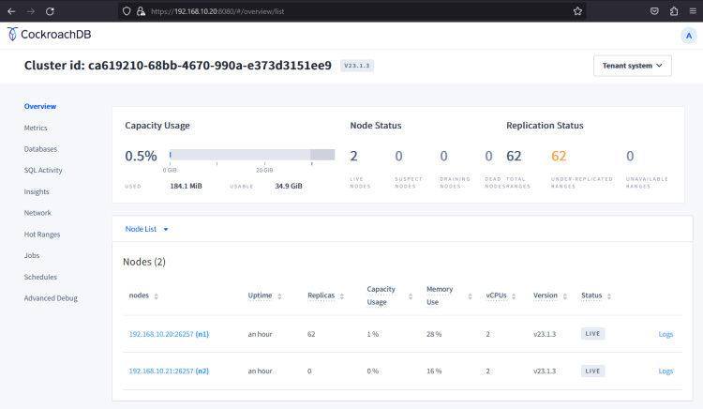The image size is (703, 409).
Task: Click the CockroachDB logo icon
Action: point(11,35)
